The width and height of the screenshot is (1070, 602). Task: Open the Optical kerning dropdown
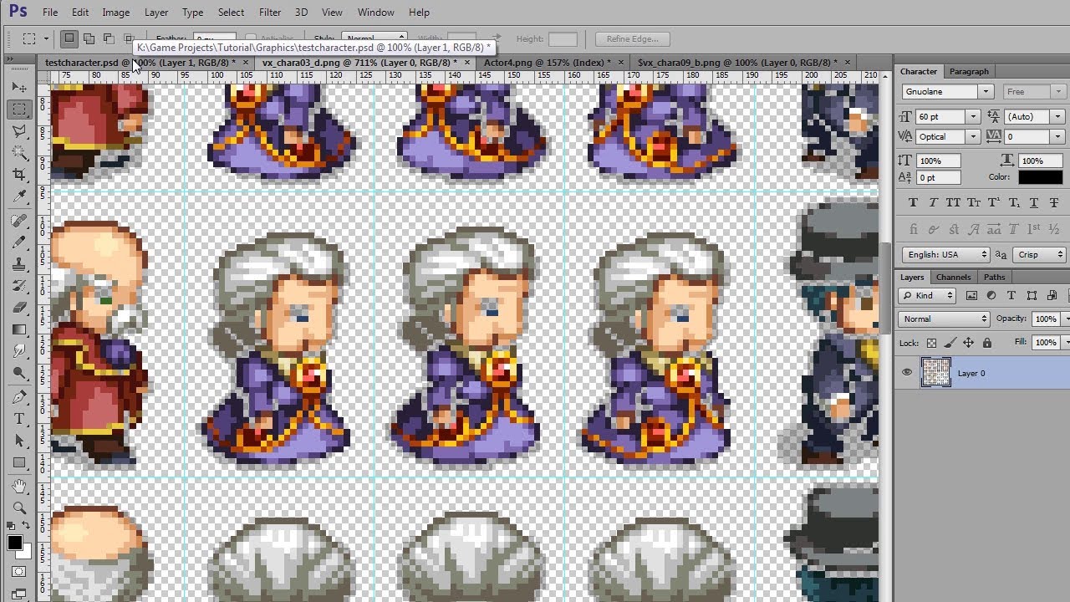[x=972, y=136]
